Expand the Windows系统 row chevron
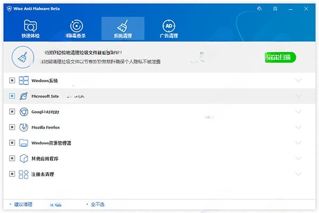This screenshot has height=213, width=319. (298, 81)
